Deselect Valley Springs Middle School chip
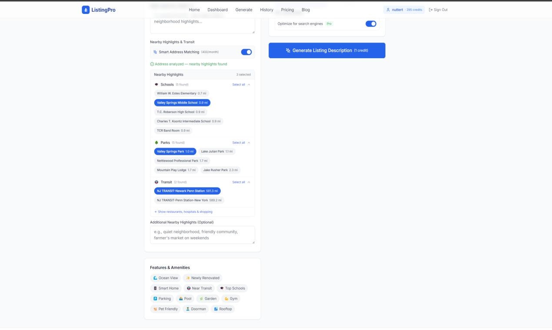This screenshot has width=552, height=330. [183, 103]
